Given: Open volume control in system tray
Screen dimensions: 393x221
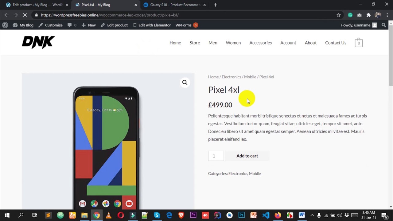Looking at the screenshot, I should pos(340,215).
